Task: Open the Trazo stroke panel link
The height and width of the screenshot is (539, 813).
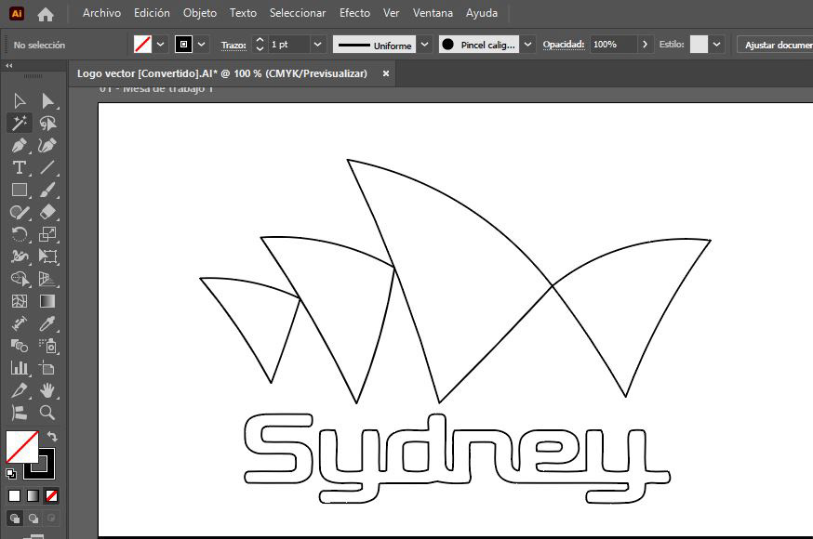Action: (x=233, y=45)
